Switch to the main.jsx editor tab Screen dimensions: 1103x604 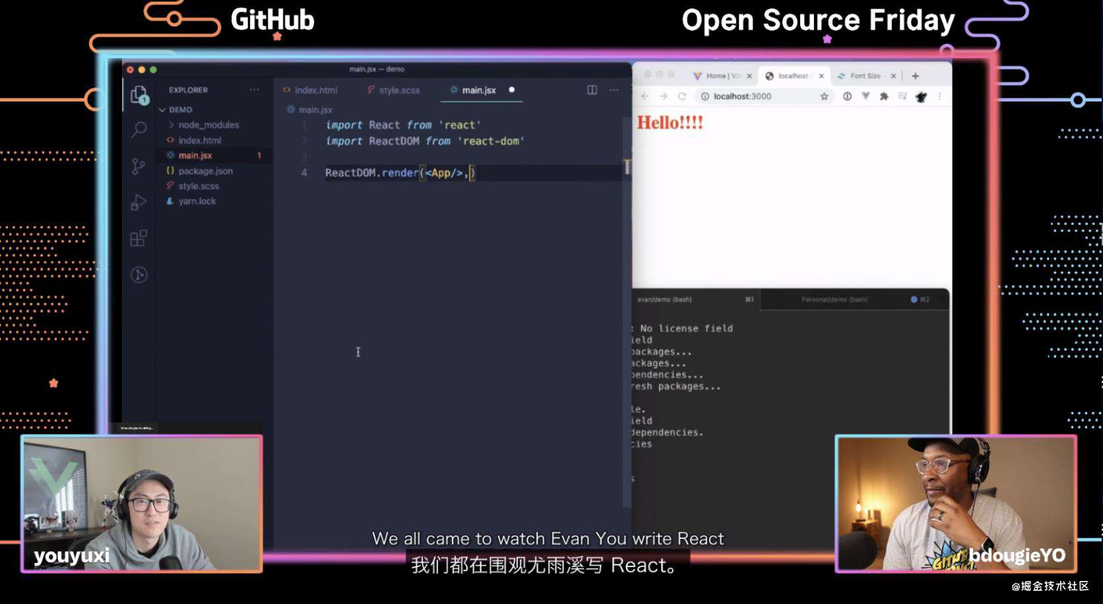click(479, 90)
